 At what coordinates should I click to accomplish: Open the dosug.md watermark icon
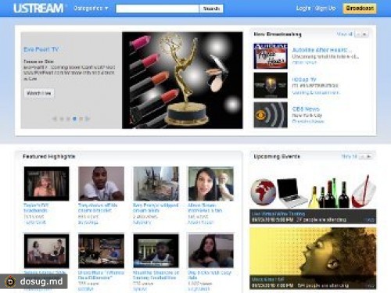10,281
